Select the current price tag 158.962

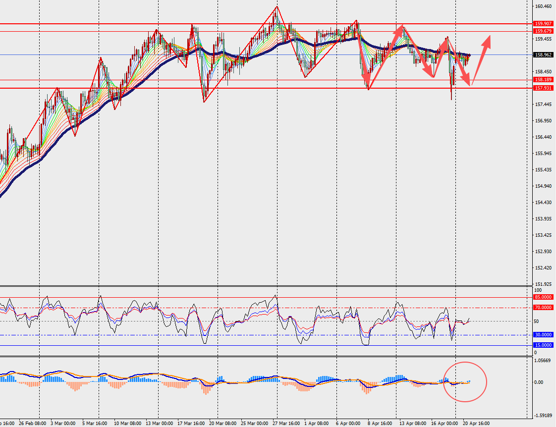[544, 55]
